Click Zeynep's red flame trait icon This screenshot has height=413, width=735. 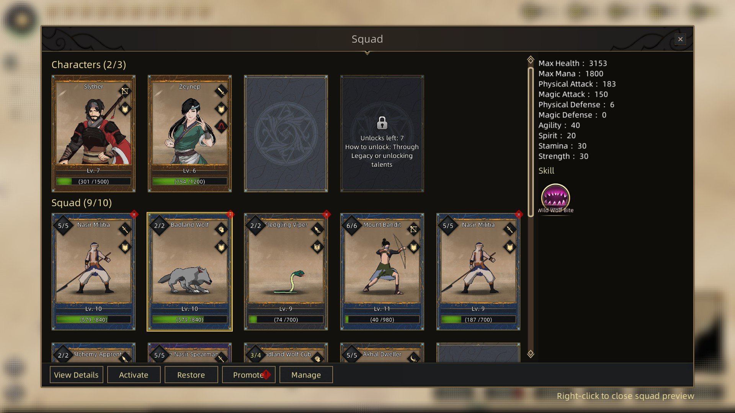click(221, 126)
